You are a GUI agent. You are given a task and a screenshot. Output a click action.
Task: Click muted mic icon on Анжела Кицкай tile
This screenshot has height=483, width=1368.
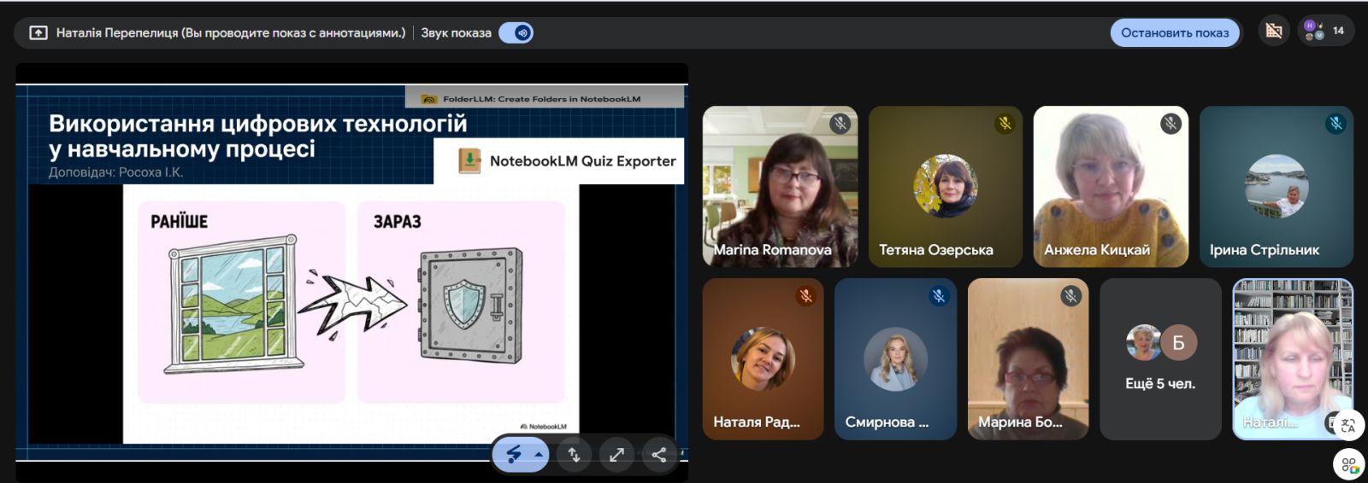pos(1170,124)
